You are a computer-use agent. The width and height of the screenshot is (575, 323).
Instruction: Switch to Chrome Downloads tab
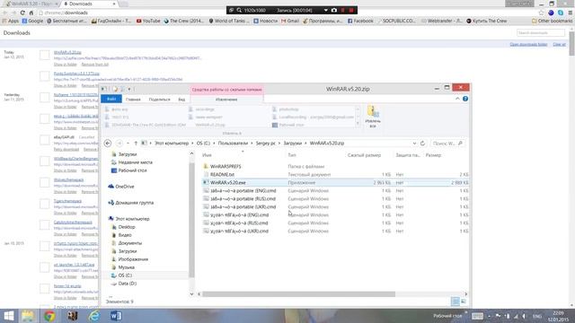(x=90, y=4)
